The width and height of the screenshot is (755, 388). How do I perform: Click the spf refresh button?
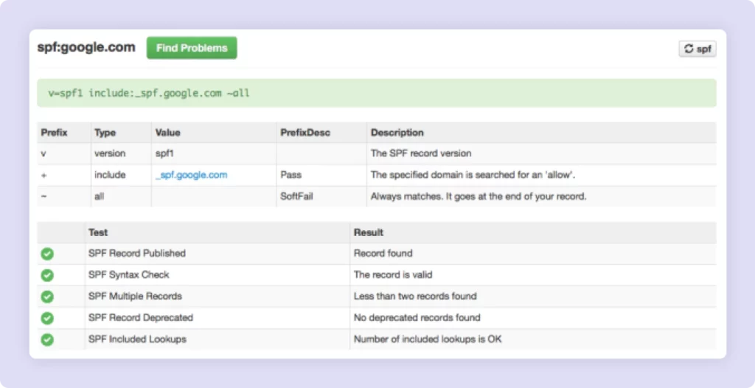click(x=697, y=49)
